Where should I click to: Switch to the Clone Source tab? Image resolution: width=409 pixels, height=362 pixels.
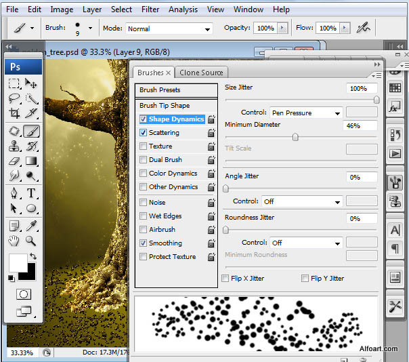(x=201, y=73)
